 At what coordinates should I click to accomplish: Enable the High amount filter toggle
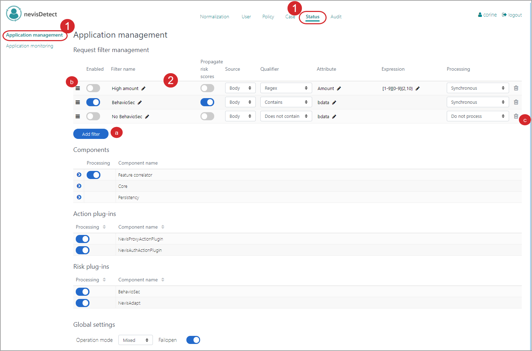(x=93, y=88)
